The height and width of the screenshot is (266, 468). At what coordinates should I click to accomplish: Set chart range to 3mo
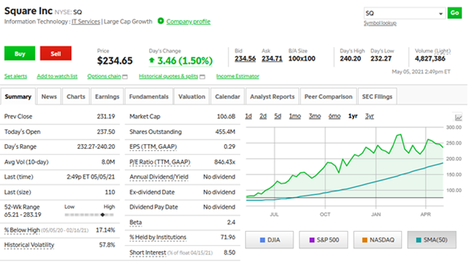pos(315,116)
